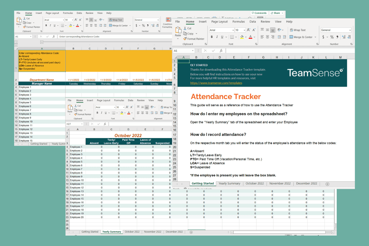The image size is (369, 246).
Task: Open the General number format dropdown in front window
Action: point(350,30)
